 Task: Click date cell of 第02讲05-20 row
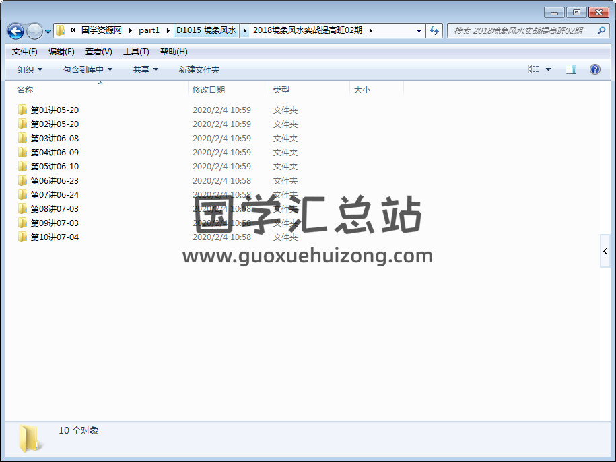pyautogui.click(x=221, y=124)
